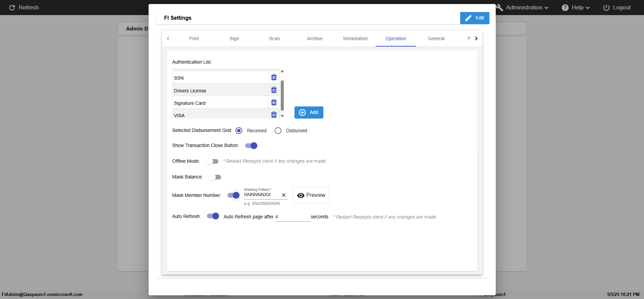The width and height of the screenshot is (644, 299).
Task: Turn on Mask Balance toggle
Action: pyautogui.click(x=215, y=177)
